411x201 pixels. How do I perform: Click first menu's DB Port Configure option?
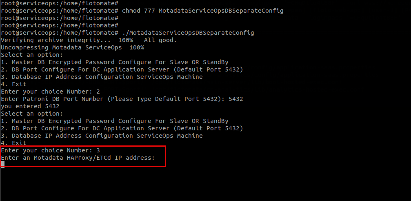pyautogui.click(x=122, y=69)
